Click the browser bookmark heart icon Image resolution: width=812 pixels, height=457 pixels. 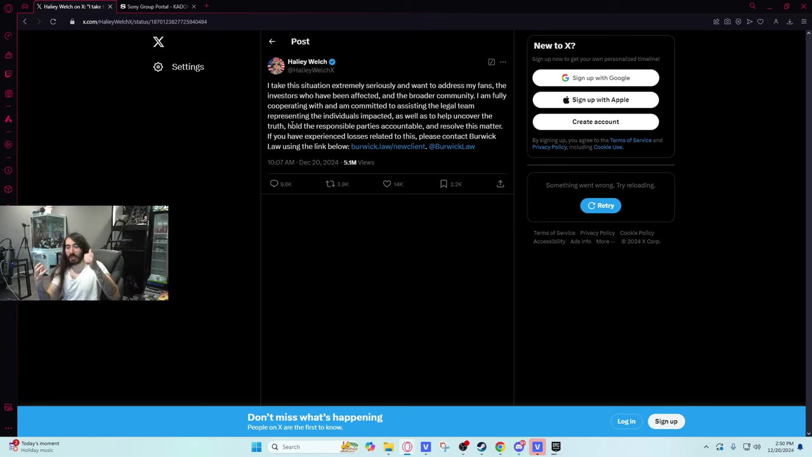pyautogui.click(x=761, y=22)
